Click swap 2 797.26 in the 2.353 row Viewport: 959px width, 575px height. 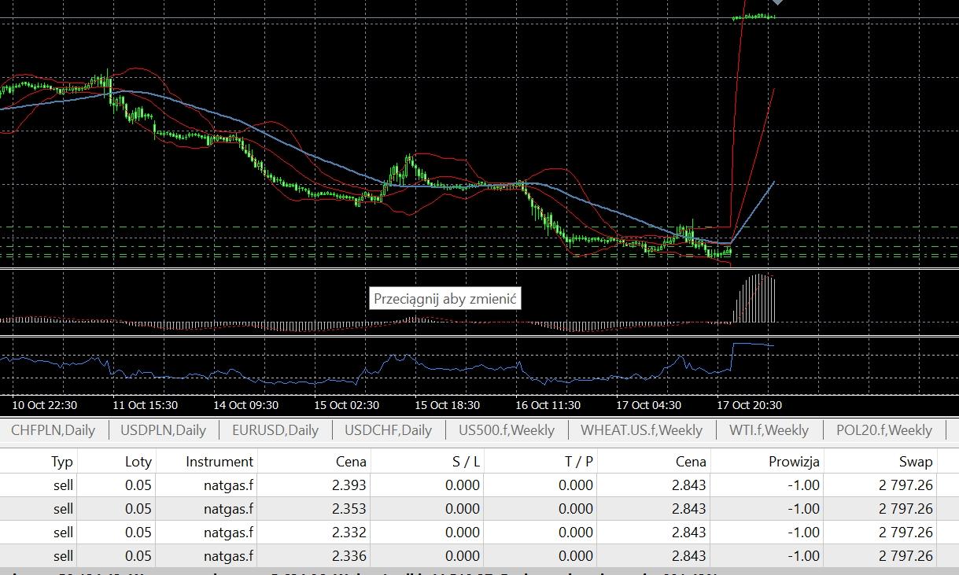pos(906,509)
